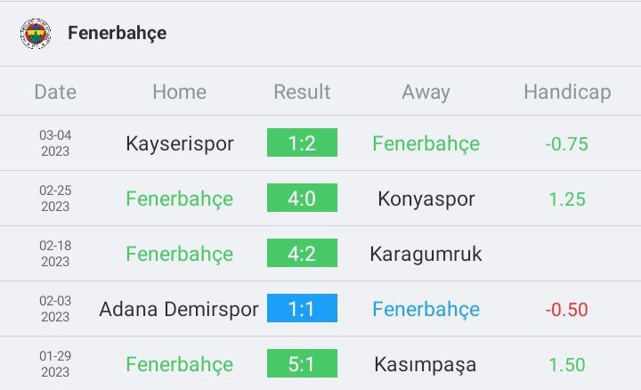This screenshot has width=641, height=390.
Task: Select the Handicap column header
Action: tap(567, 93)
